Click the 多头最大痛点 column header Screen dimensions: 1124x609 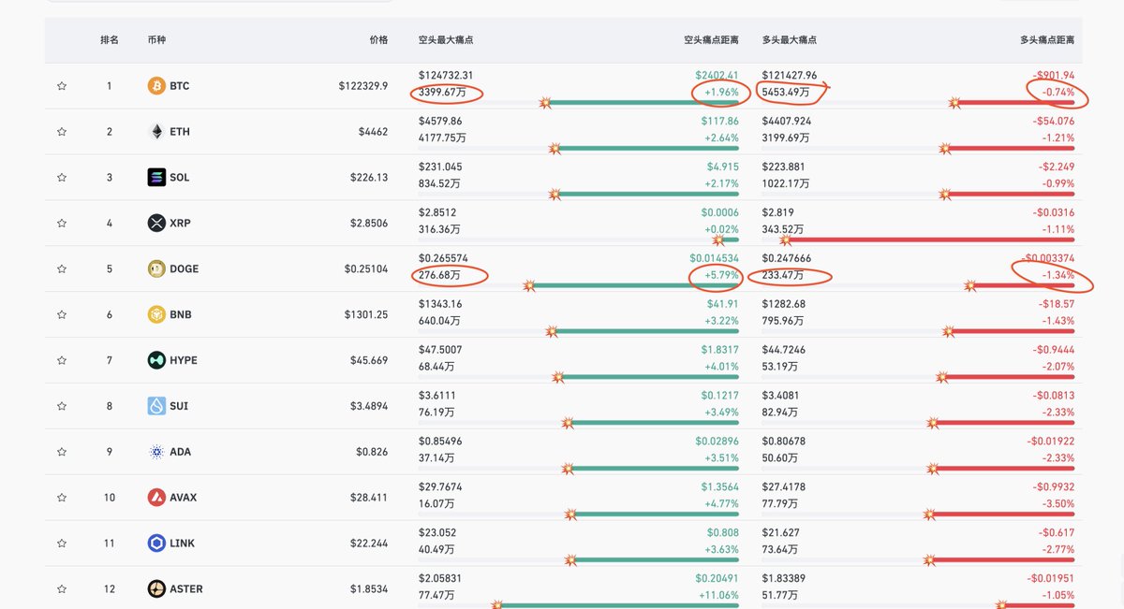pos(790,40)
